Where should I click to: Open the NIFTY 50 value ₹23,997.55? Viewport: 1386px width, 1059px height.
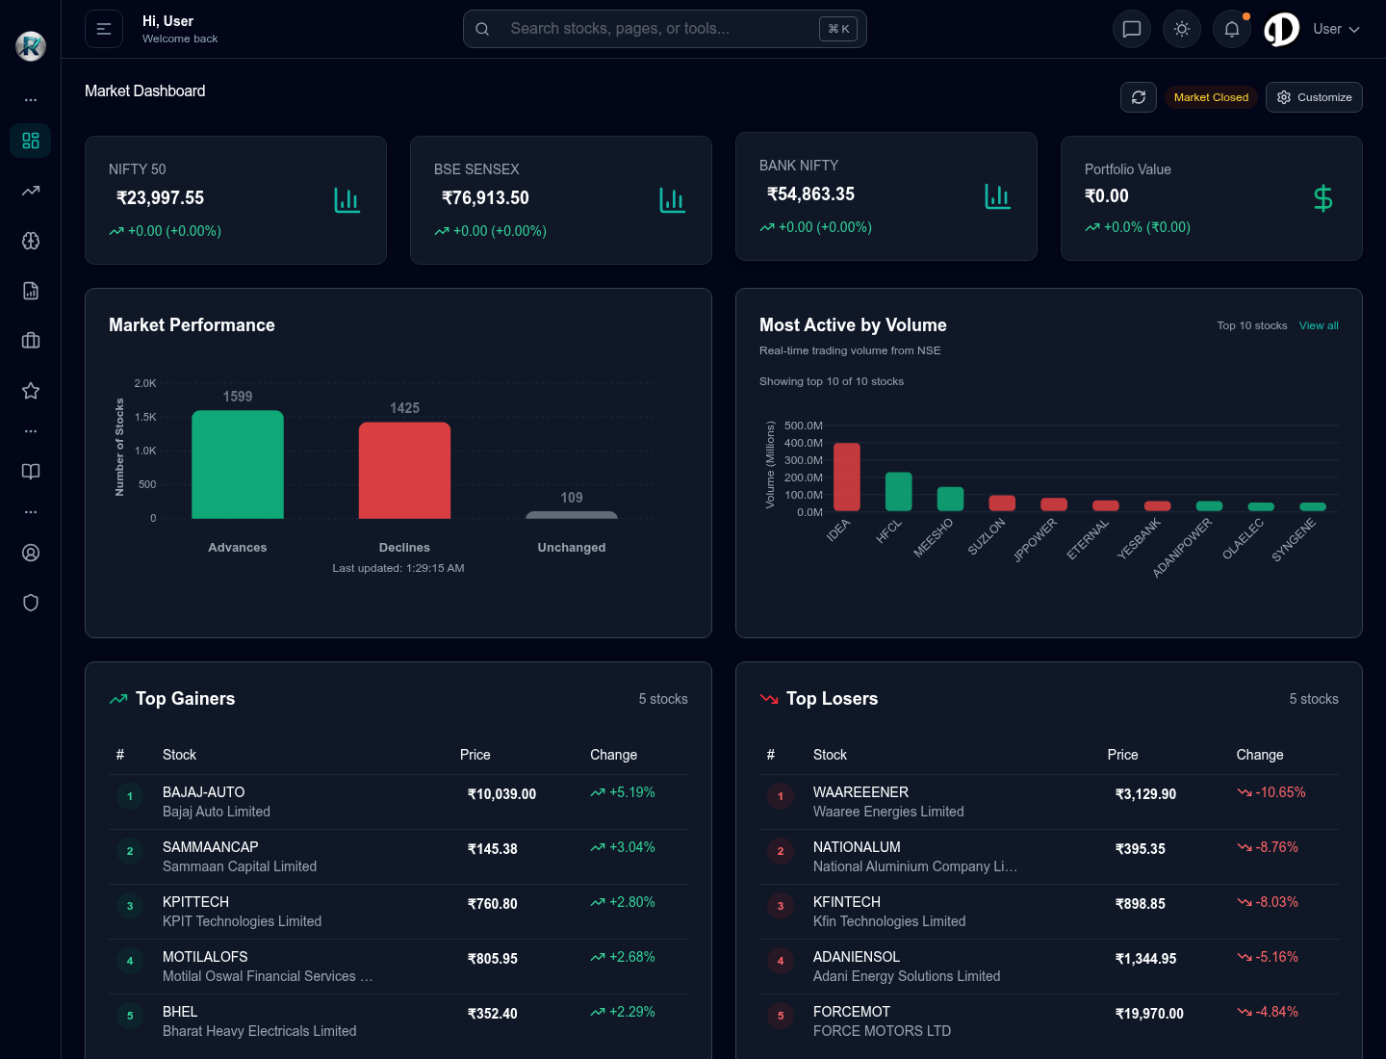pos(160,198)
